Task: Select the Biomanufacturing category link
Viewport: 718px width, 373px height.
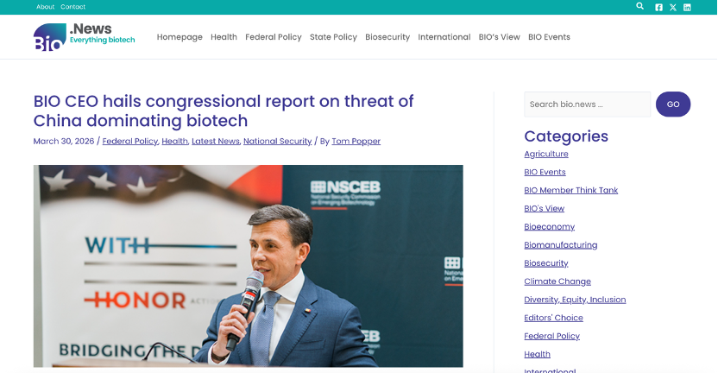Action: 560,245
